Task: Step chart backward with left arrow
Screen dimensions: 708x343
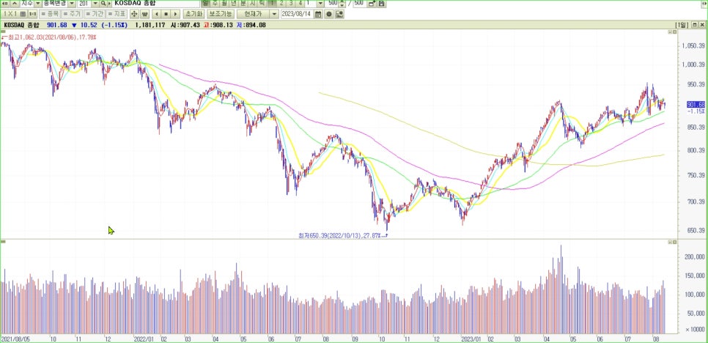Action: (156, 14)
